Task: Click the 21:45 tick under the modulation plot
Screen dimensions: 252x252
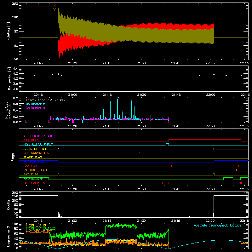Action: (x=176, y=126)
